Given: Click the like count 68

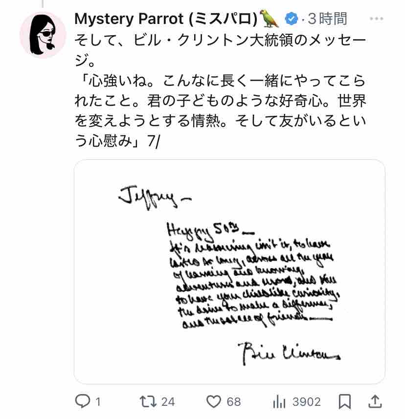Looking at the screenshot, I should [234, 402].
